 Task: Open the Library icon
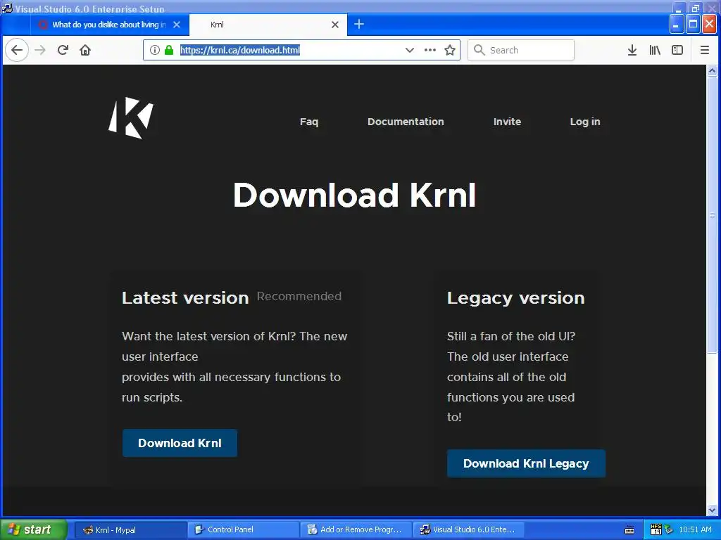(655, 50)
